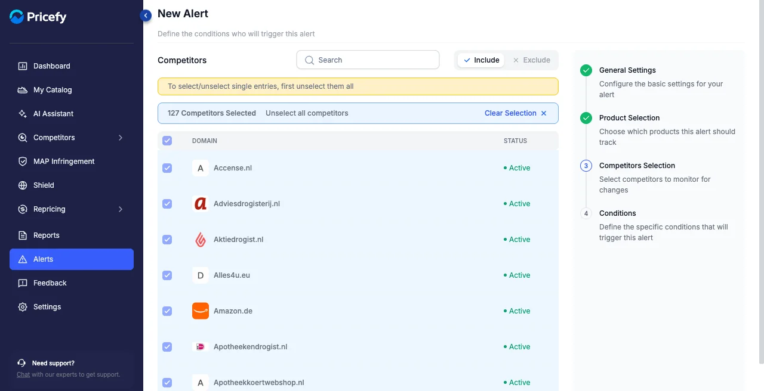Screen dimensions: 764x391
Task: Open AI Assistant page
Action: [x=72, y=114]
